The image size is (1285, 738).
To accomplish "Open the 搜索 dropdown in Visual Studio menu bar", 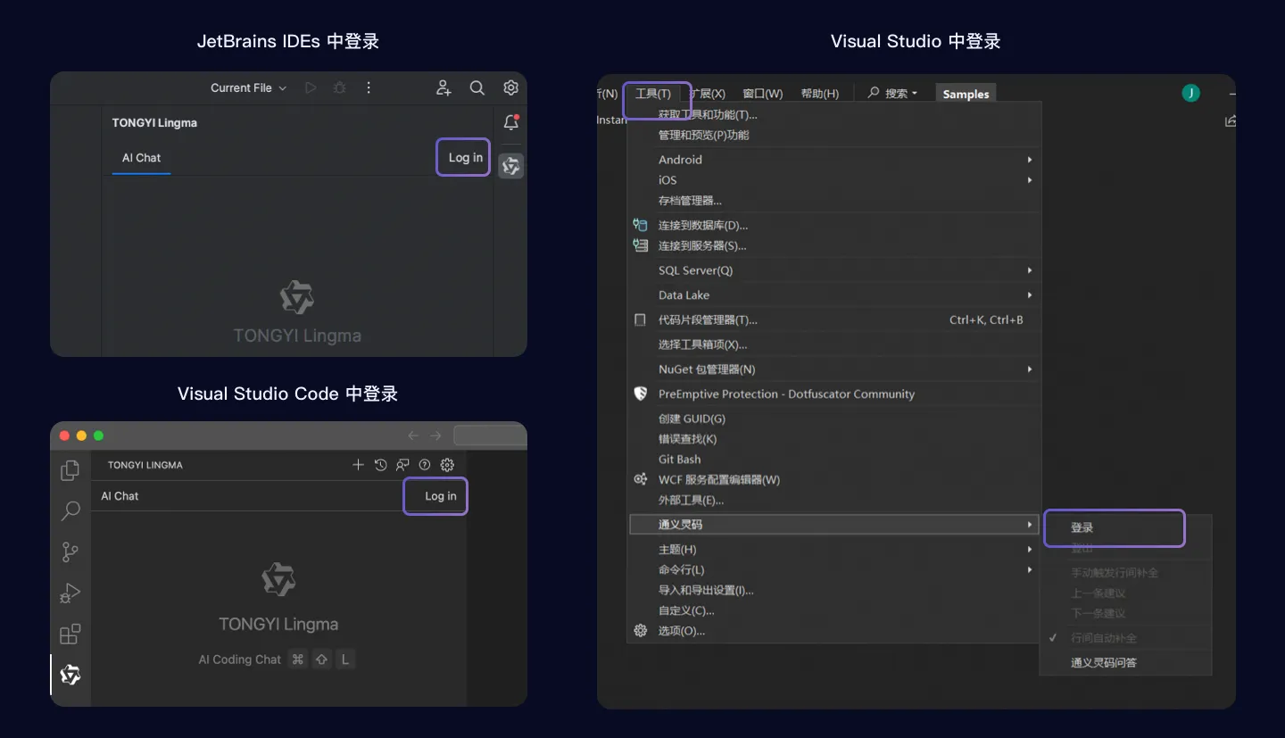I will coord(892,94).
